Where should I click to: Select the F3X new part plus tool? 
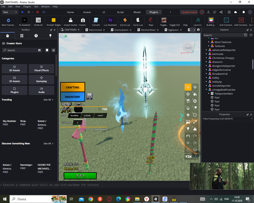click(x=188, y=115)
